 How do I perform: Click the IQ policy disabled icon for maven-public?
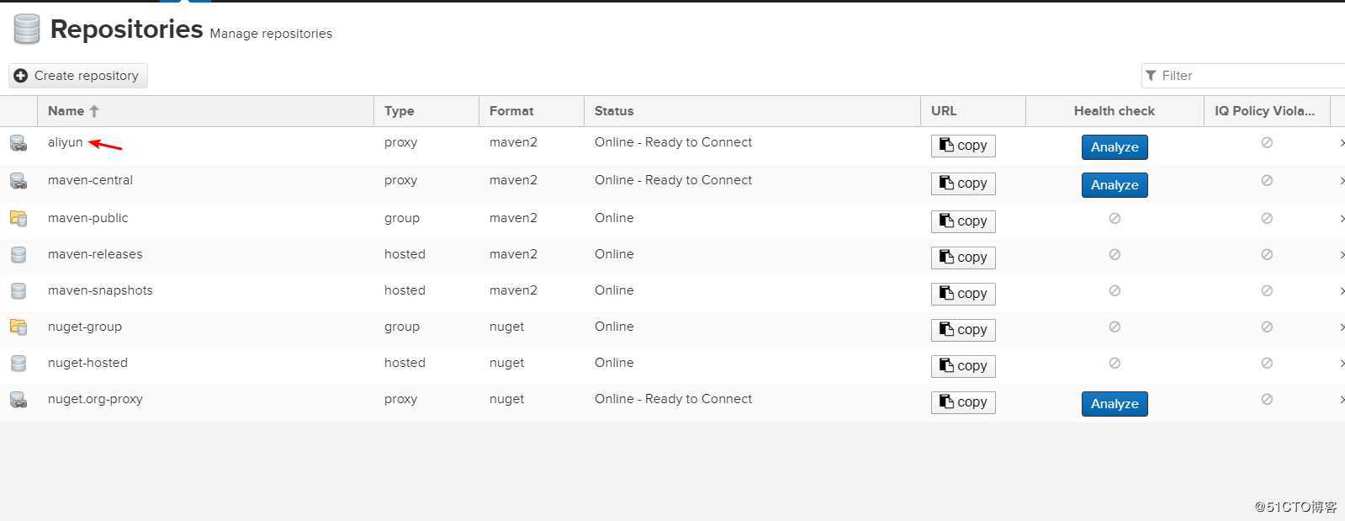click(x=1267, y=218)
